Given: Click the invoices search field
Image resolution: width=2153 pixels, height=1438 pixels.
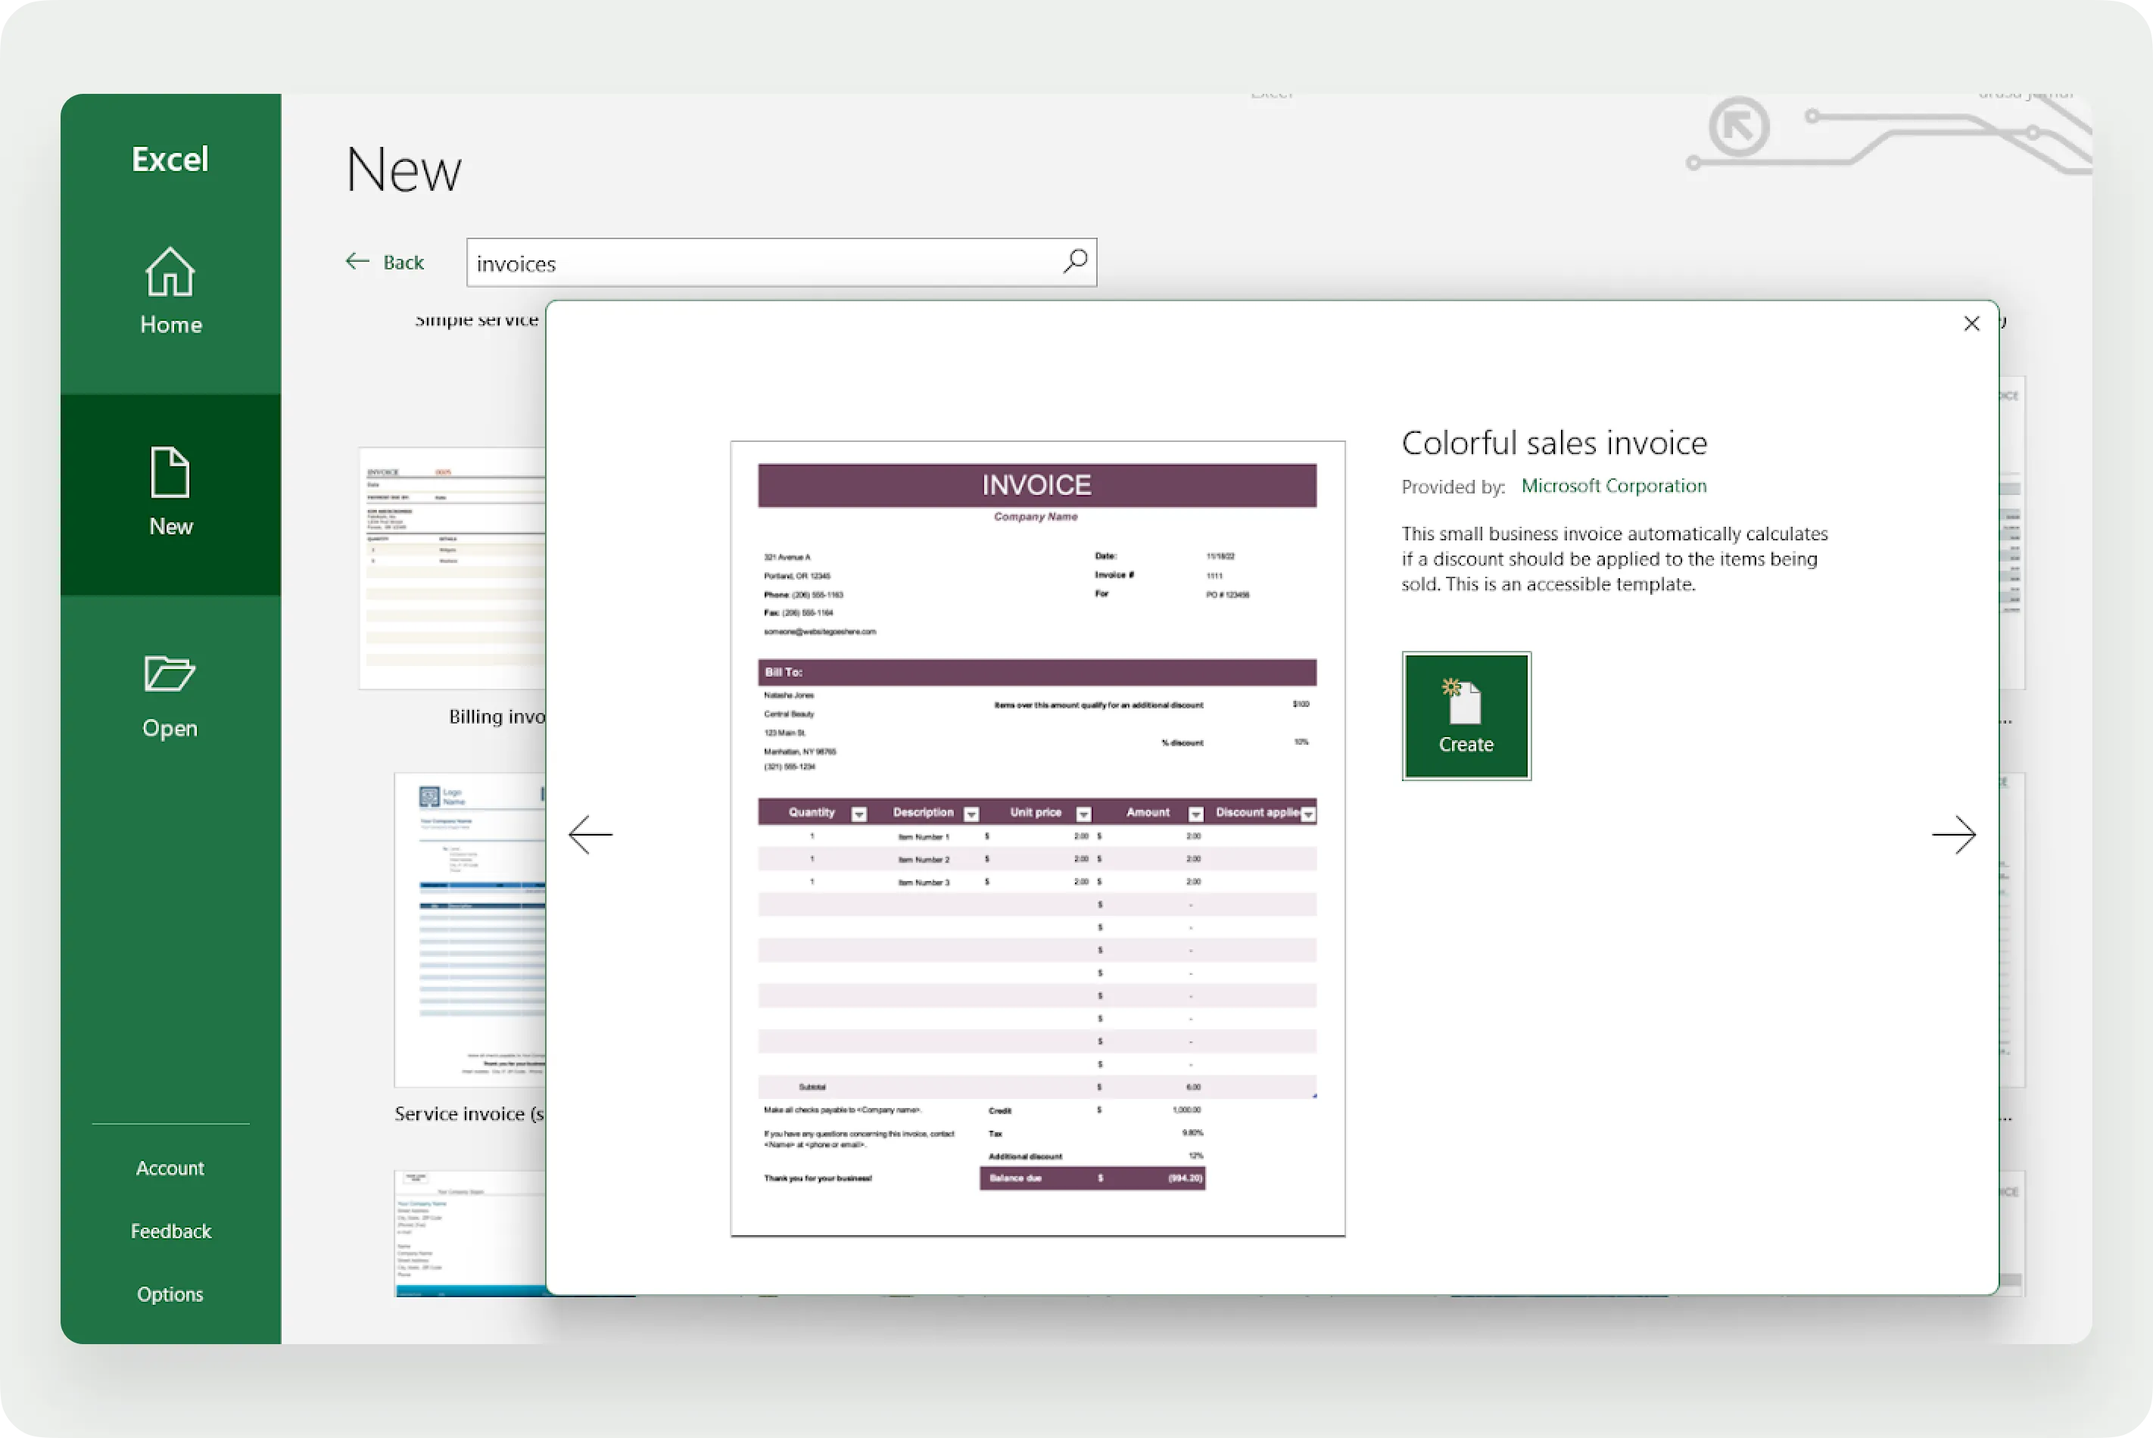Looking at the screenshot, I should point(762,263).
